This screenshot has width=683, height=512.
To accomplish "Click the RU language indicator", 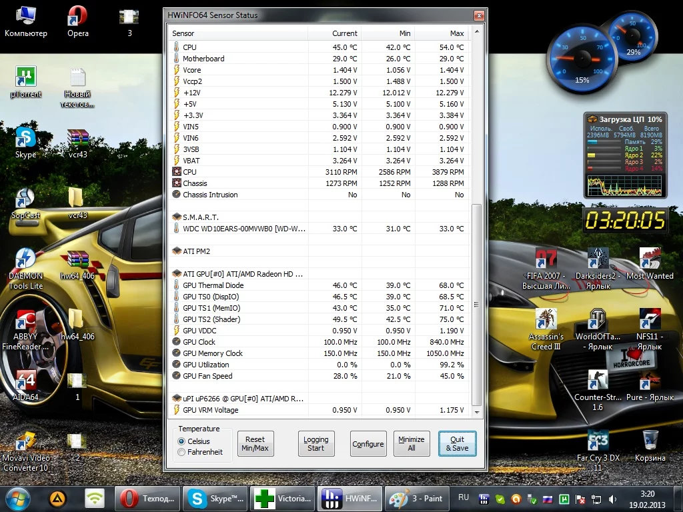I will pyautogui.click(x=464, y=497).
